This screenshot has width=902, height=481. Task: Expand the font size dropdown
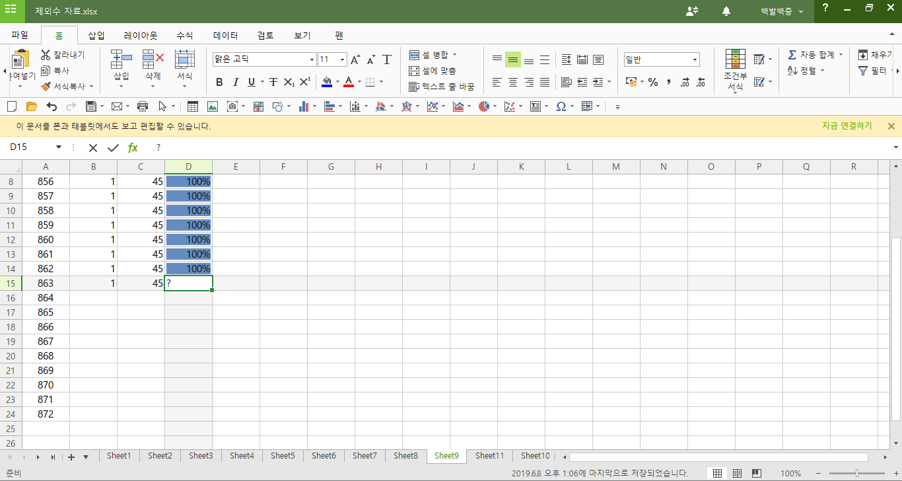pos(342,60)
